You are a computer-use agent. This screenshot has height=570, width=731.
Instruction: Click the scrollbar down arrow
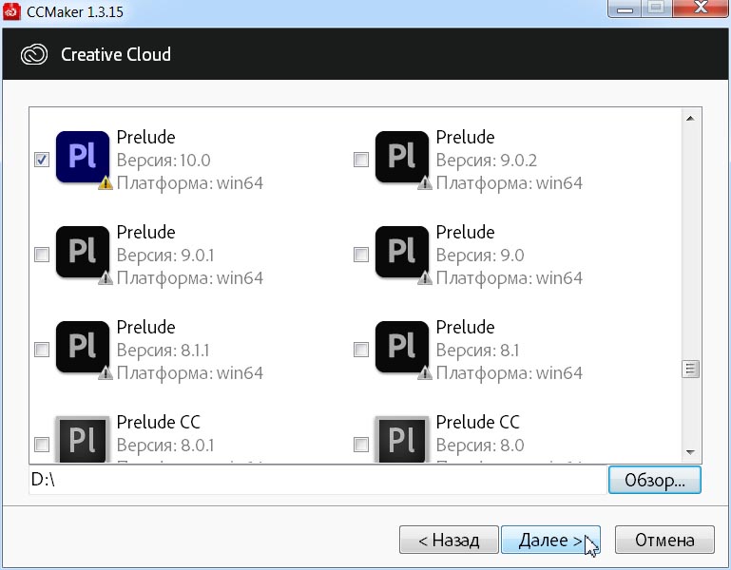(x=690, y=452)
